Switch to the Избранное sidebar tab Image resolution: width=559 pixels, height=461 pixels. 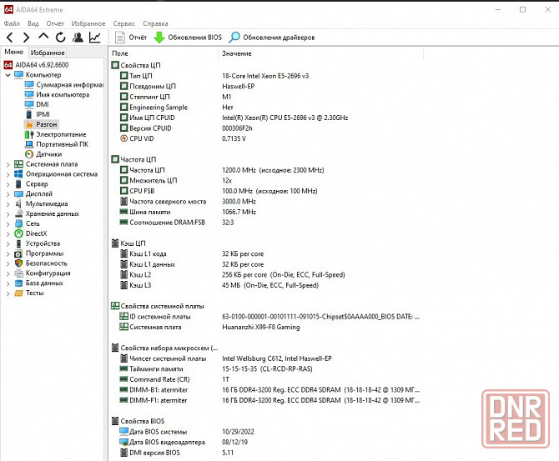coord(48,53)
